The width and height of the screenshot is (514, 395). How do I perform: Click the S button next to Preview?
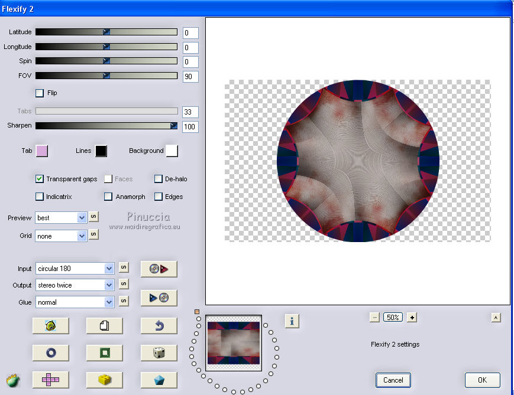coord(93,217)
